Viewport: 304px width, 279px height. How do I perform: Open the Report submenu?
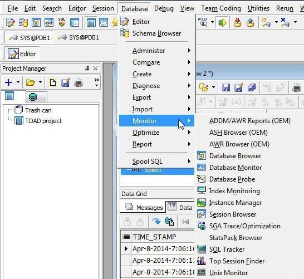point(156,144)
